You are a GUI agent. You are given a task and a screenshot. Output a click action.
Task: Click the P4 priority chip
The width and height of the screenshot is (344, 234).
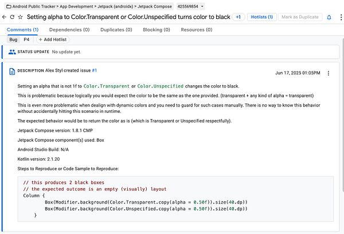[26, 39]
